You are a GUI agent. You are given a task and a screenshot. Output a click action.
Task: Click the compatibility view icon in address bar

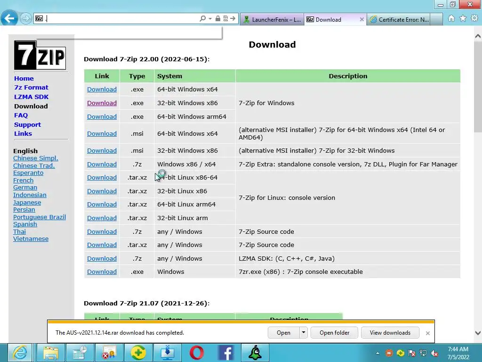click(x=225, y=18)
